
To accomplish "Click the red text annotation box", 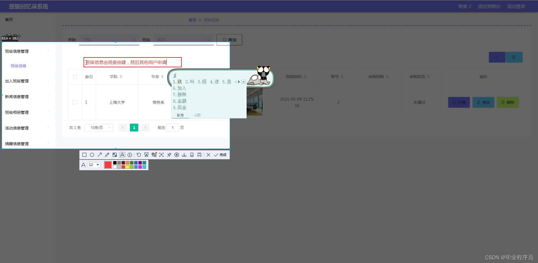I will (x=133, y=62).
